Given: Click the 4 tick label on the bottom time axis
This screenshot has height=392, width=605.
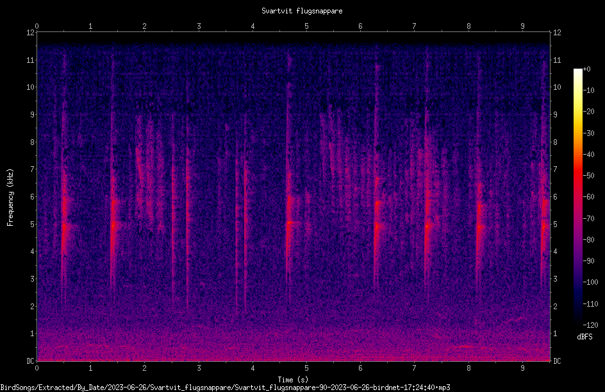Looking at the screenshot, I should pos(253,368).
